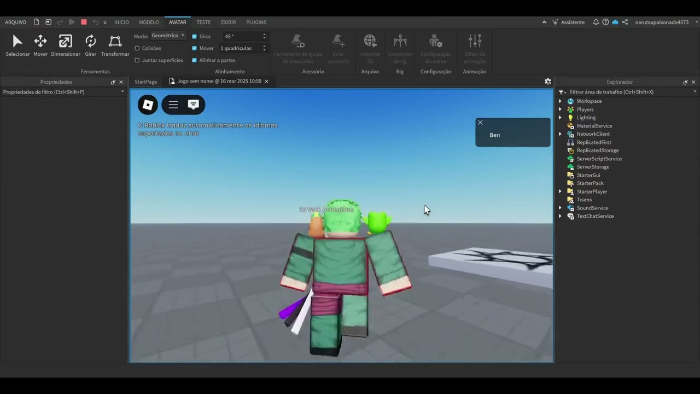Close the Ben notification popup
Screen dimensions: 700x394
480,123
